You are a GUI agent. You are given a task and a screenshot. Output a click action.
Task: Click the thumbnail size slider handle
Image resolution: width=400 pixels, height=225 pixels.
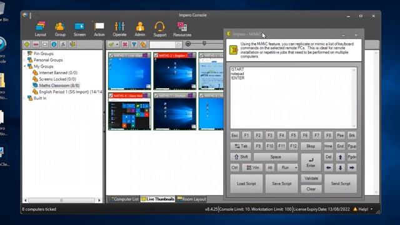point(204,43)
